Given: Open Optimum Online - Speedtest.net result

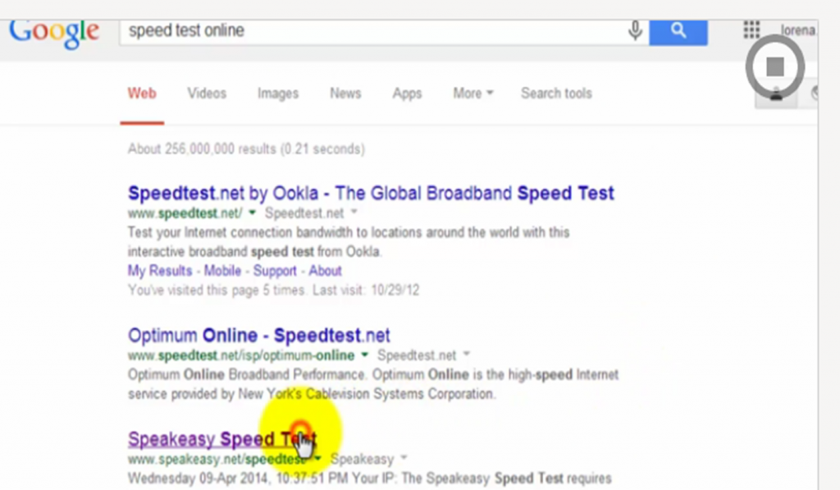Looking at the screenshot, I should 259,336.
